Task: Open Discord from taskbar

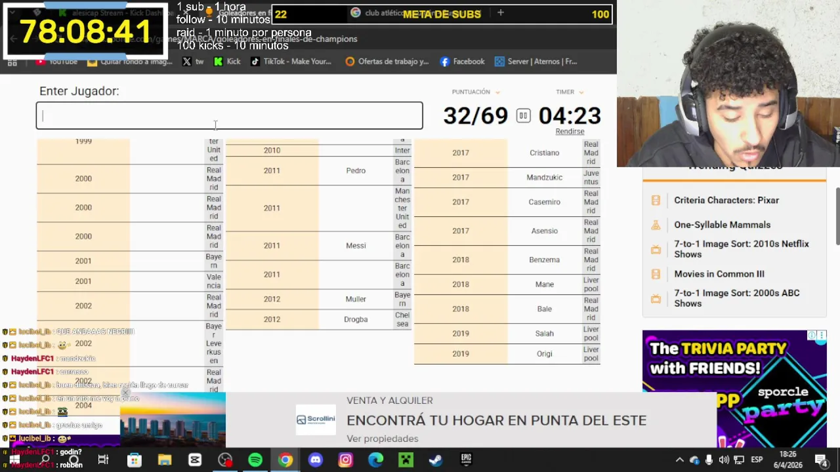Action: click(x=316, y=460)
